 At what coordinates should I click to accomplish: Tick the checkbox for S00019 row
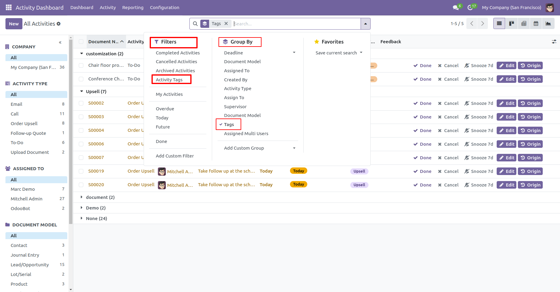[81, 171]
